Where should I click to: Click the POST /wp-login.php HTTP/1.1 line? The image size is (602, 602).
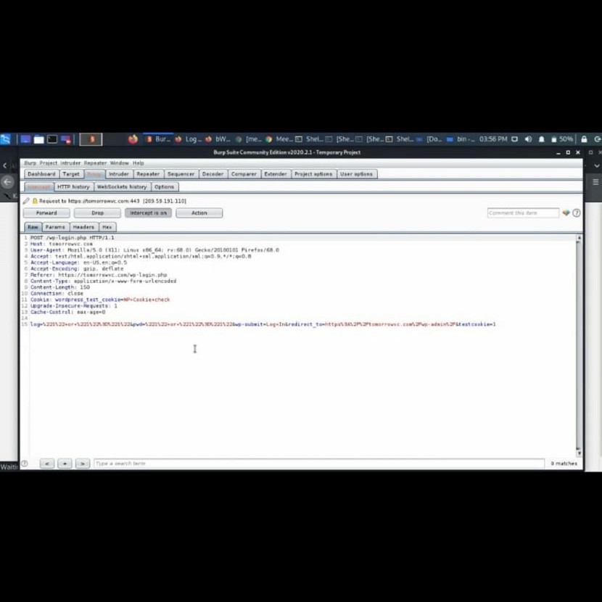pos(73,238)
